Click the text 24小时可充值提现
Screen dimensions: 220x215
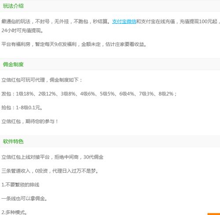coord(22,30)
